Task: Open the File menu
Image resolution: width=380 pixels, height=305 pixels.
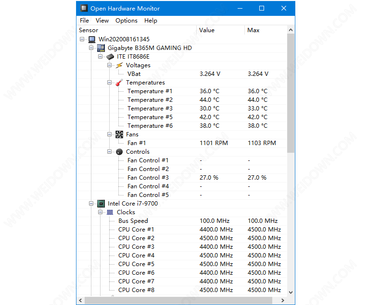Action: pos(84,21)
